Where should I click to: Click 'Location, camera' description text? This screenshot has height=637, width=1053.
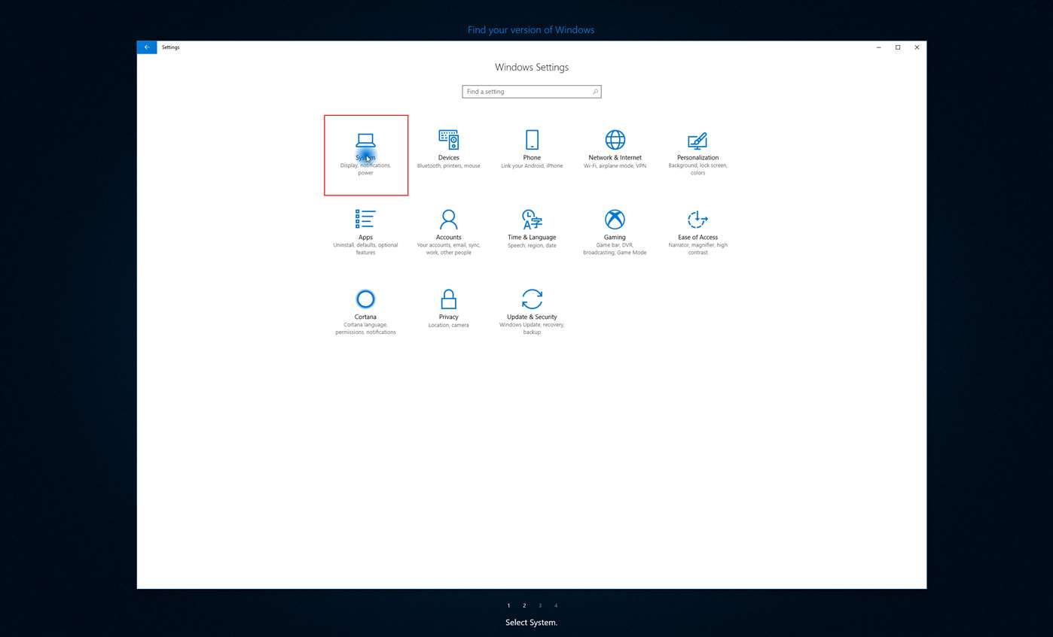449,326
